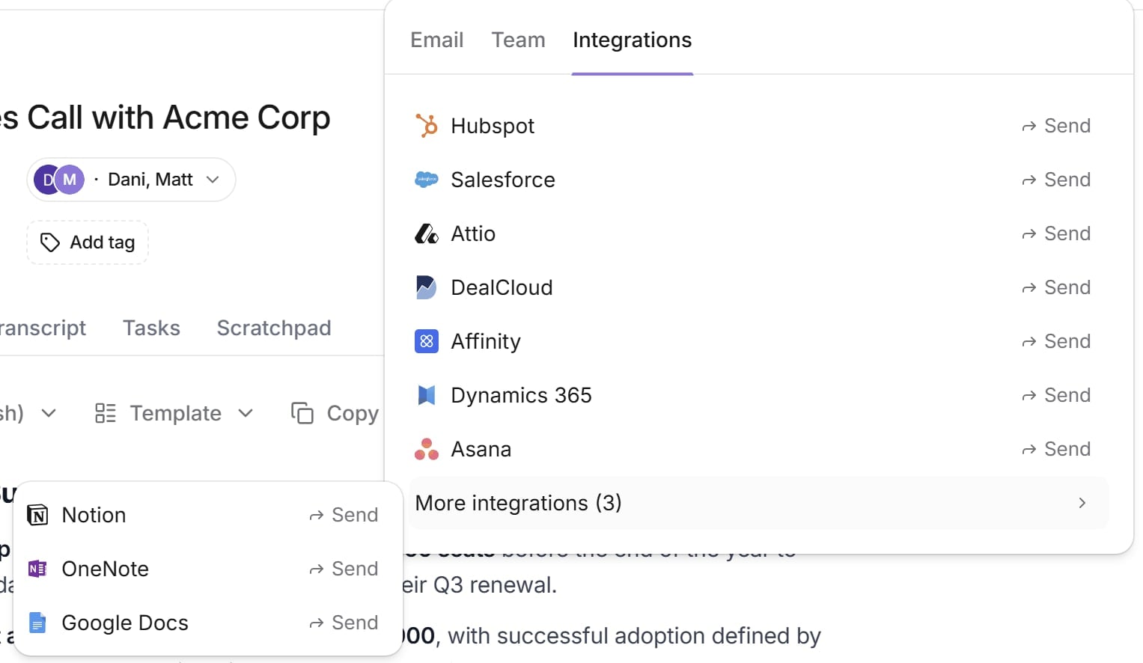Open the Tasks tab

tap(151, 328)
